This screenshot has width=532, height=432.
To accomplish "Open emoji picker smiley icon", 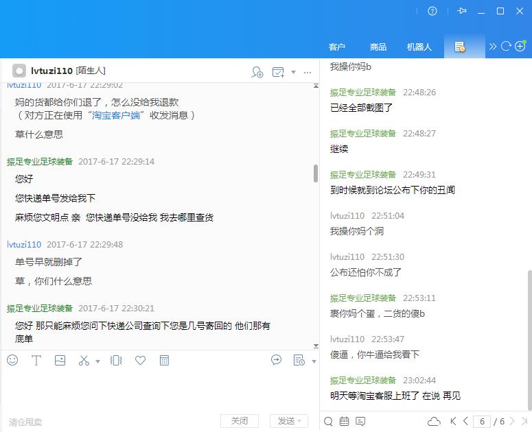I will coord(12,360).
